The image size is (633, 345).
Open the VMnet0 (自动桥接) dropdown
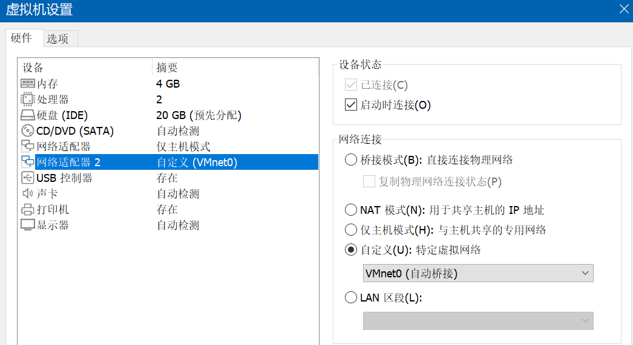click(x=477, y=273)
